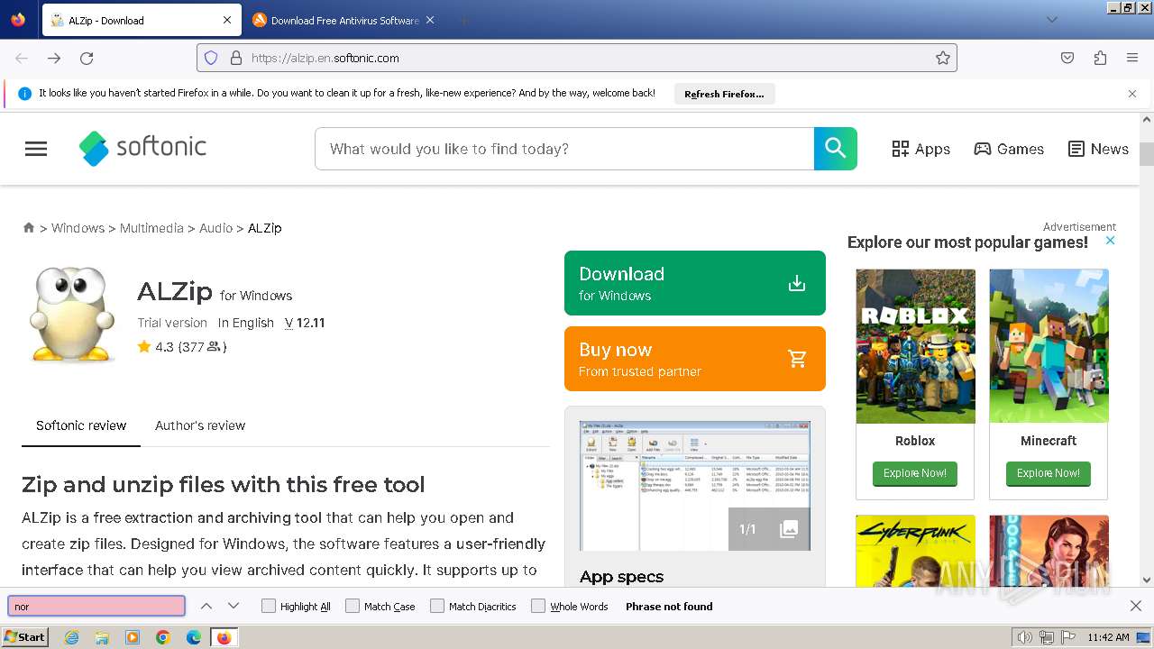Open the Save to Pocket icon
This screenshot has width=1154, height=649.
pos(1067,58)
